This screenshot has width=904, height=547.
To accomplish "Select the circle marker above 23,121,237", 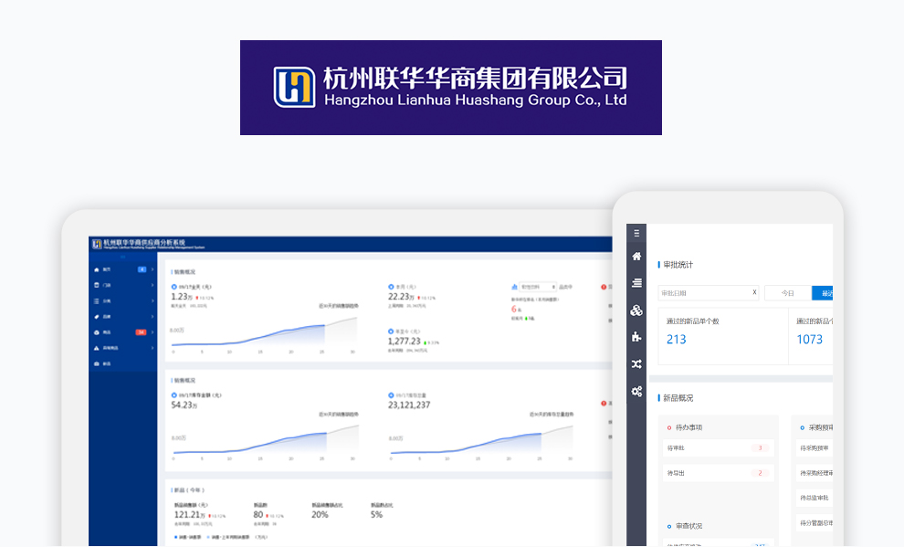I will click(391, 395).
